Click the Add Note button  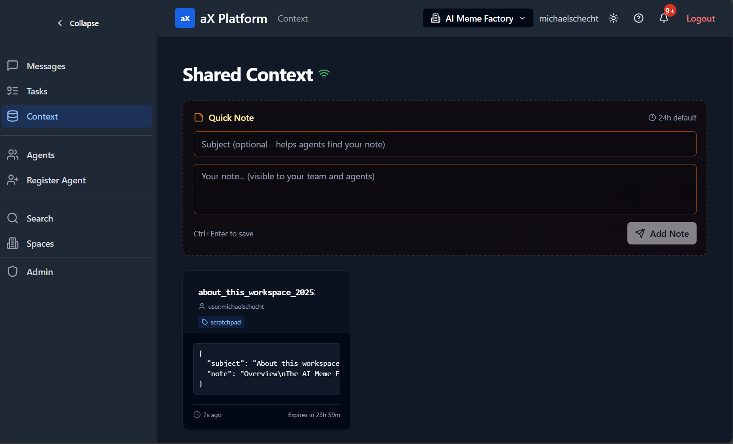coord(662,233)
